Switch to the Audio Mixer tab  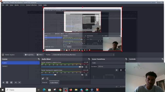click(x=54, y=83)
